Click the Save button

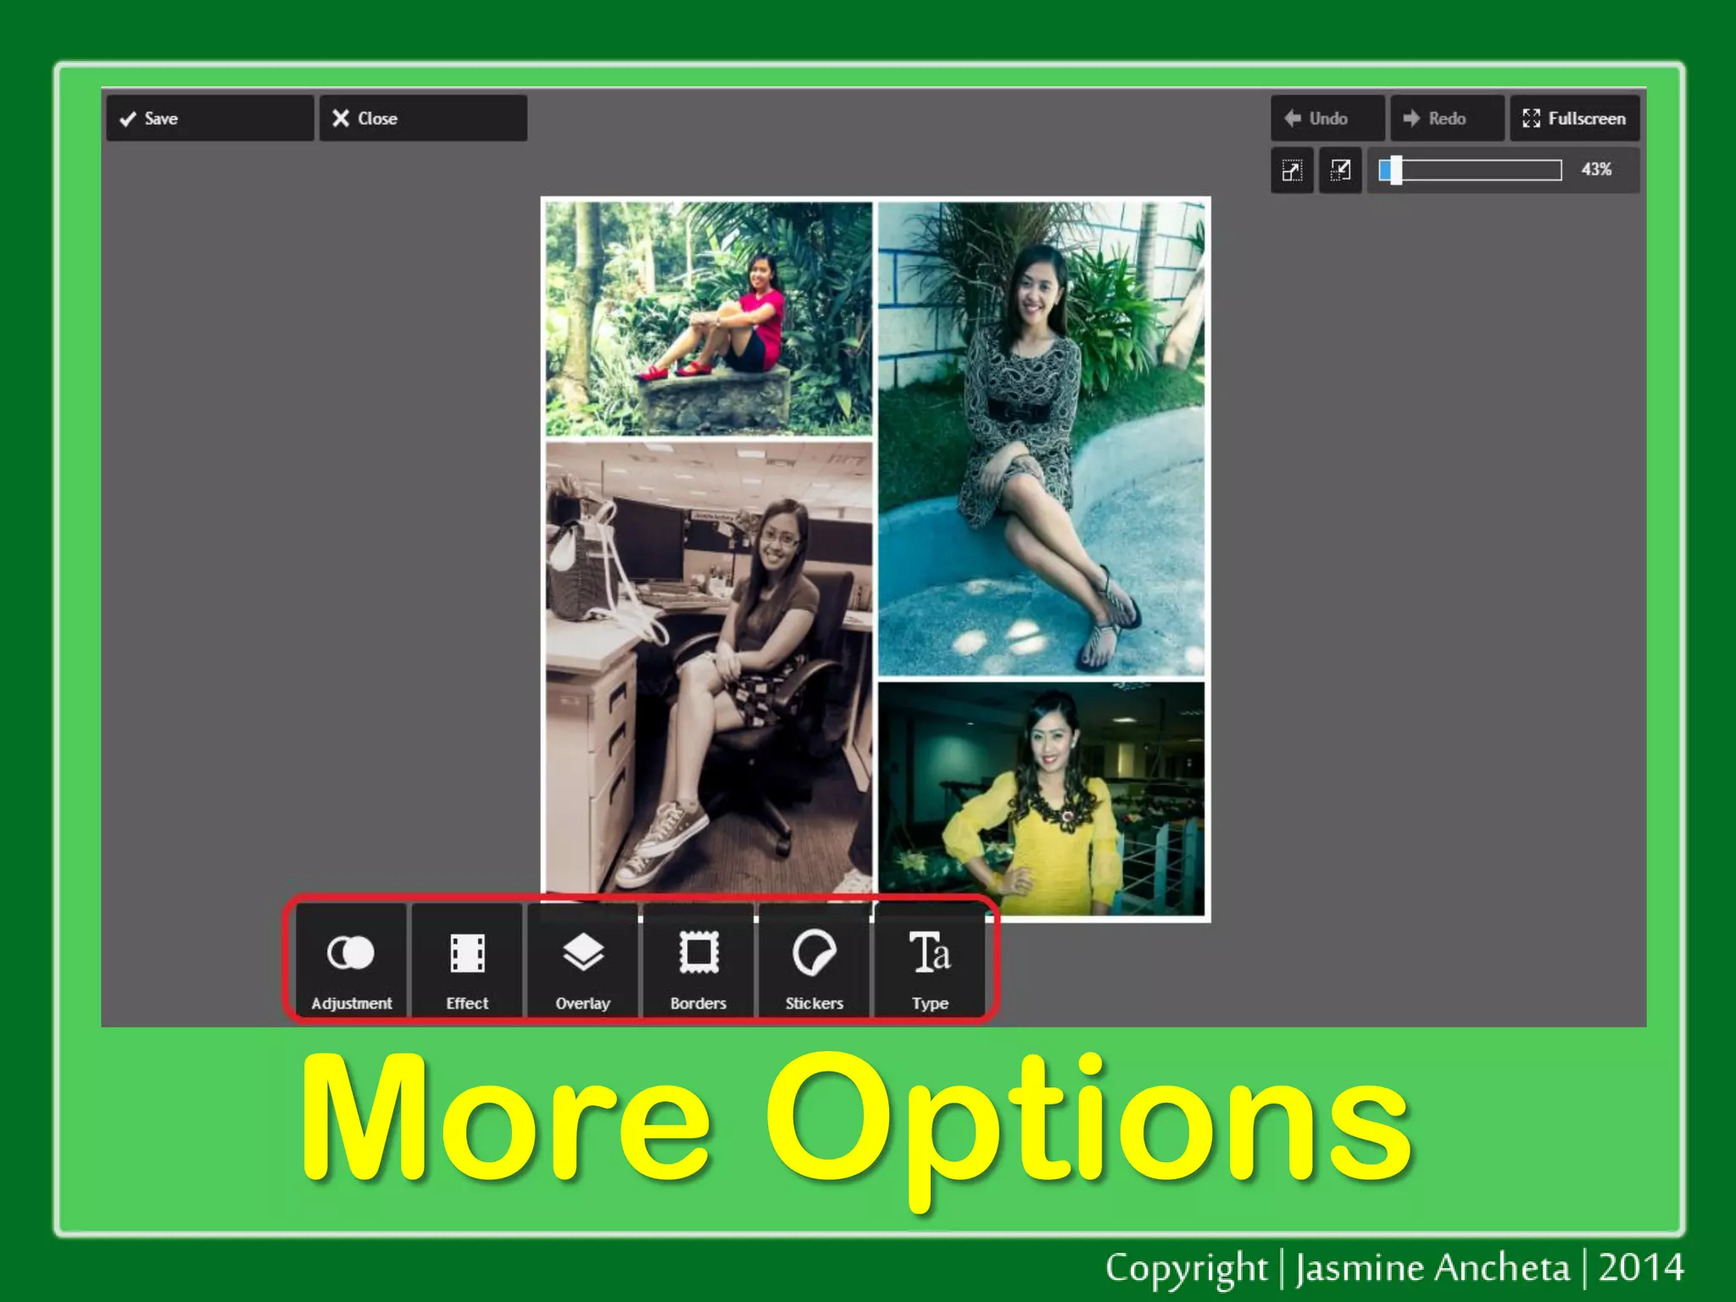pos(210,118)
